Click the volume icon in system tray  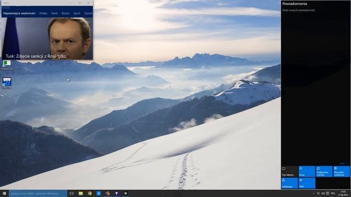(x=323, y=193)
